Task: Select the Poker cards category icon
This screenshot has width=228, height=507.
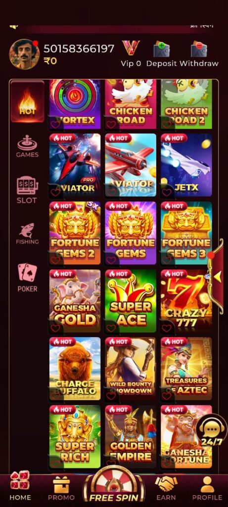Action: click(x=27, y=272)
